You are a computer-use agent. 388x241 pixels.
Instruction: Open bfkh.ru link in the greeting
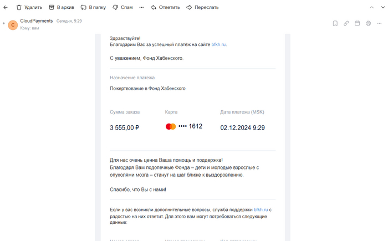coord(219,44)
